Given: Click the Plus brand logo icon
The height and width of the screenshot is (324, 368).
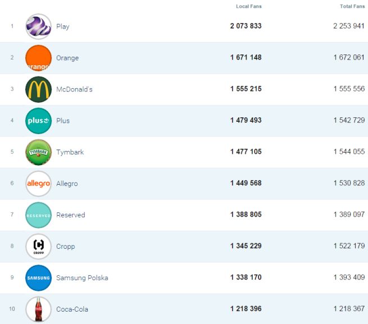Looking at the screenshot, I should [x=38, y=121].
